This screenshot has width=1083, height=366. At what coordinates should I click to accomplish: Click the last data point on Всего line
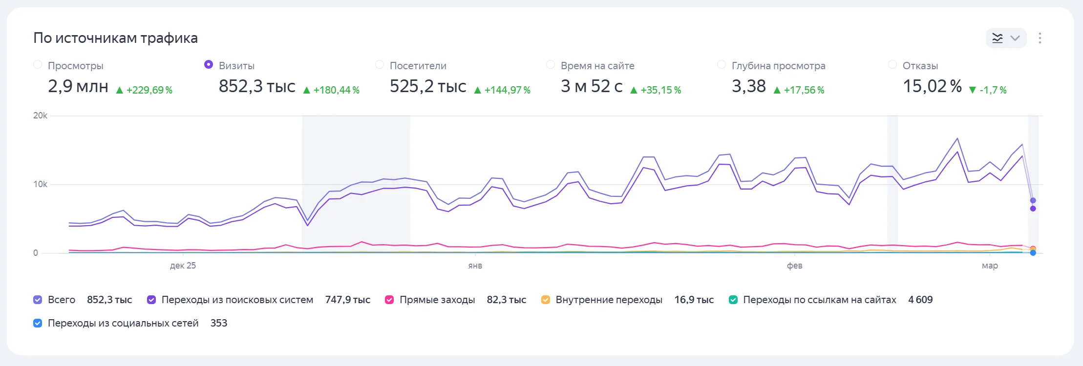[1033, 200]
